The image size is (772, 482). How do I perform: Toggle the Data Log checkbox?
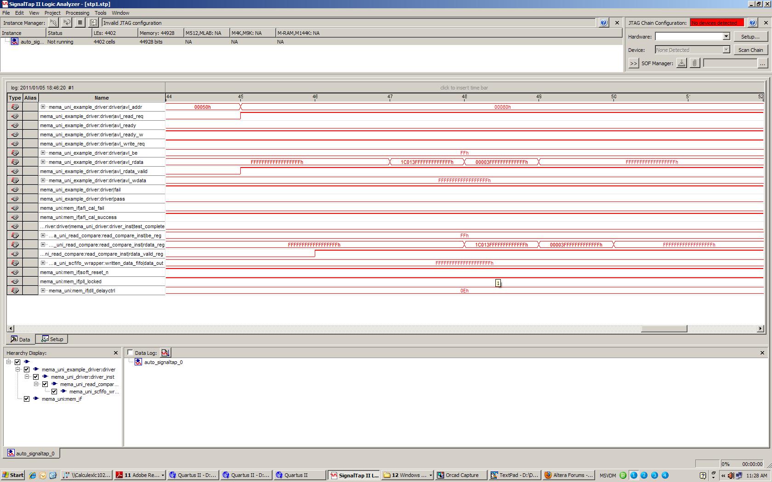click(x=131, y=353)
